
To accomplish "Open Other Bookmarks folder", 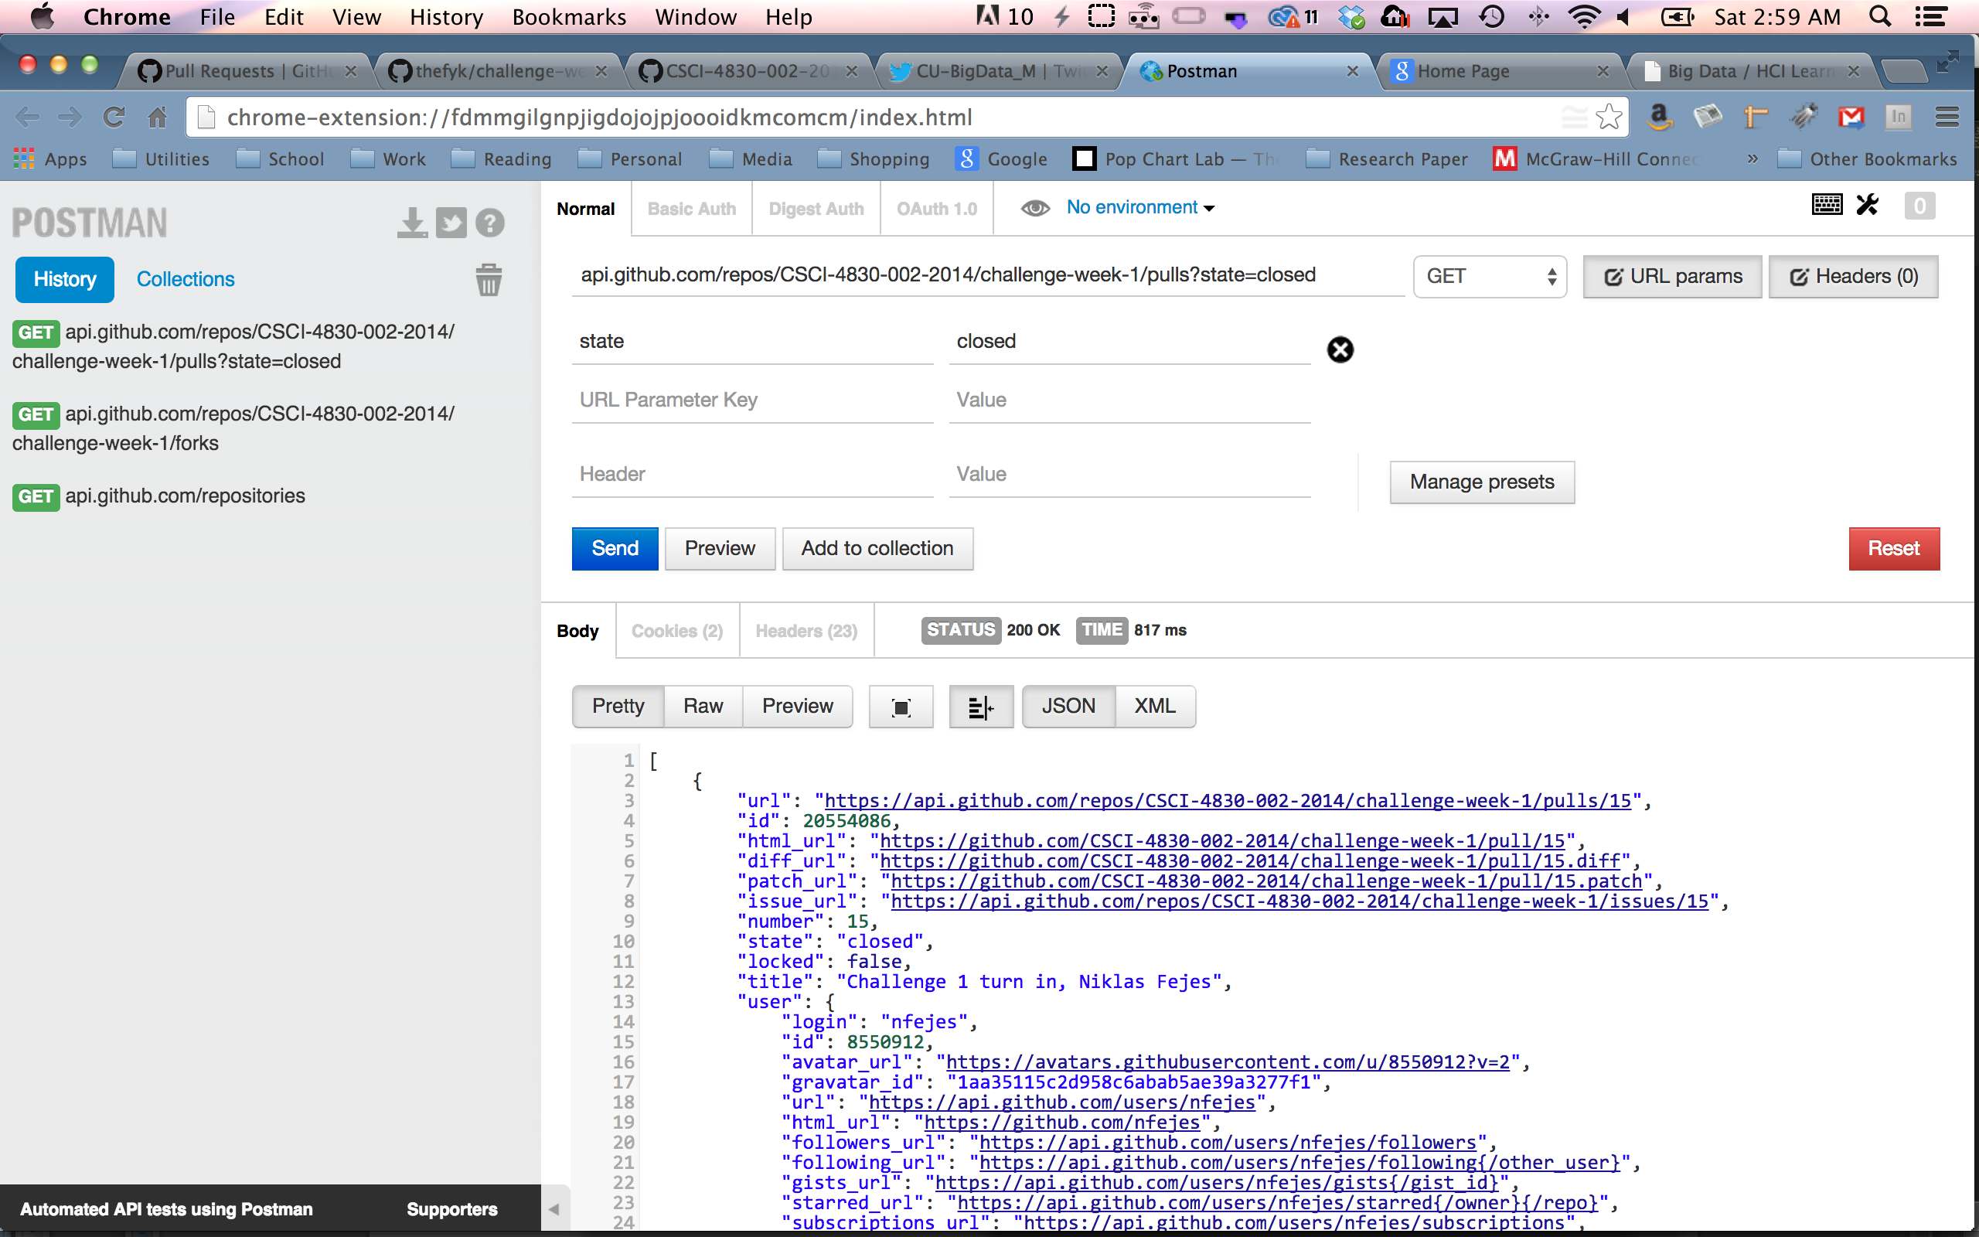I will 1868,159.
